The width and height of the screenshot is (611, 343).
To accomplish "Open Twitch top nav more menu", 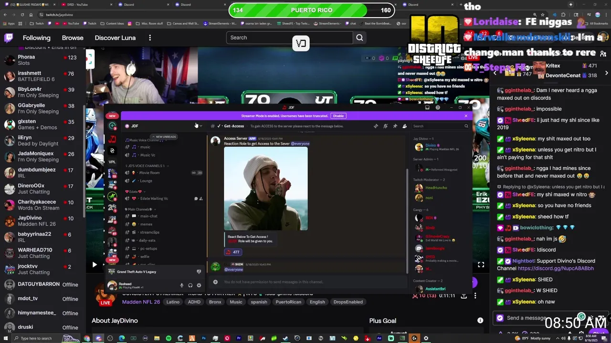I will [x=150, y=38].
